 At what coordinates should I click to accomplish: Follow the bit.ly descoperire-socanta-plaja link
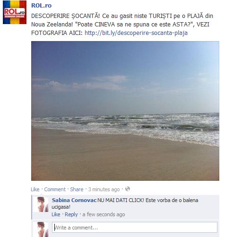tap(136, 33)
